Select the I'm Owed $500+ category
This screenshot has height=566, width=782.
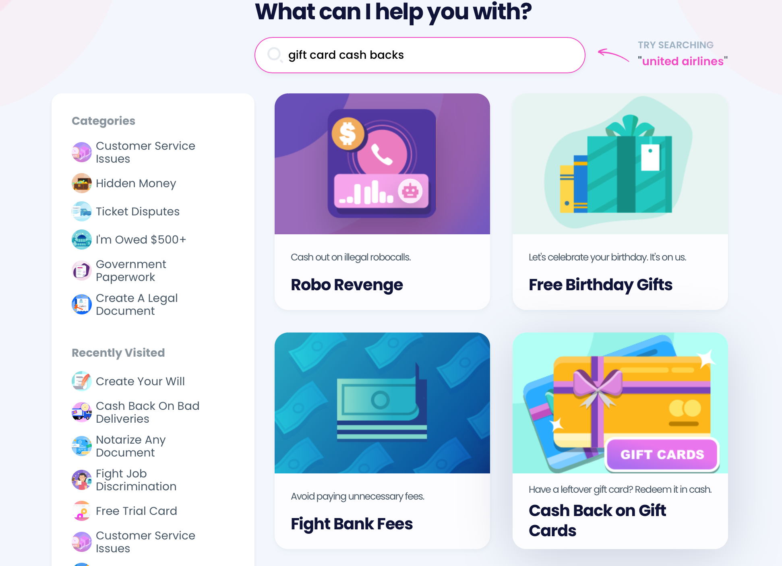click(x=141, y=240)
